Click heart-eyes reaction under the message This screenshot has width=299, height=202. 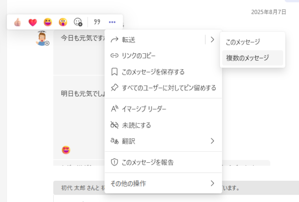click(x=65, y=150)
